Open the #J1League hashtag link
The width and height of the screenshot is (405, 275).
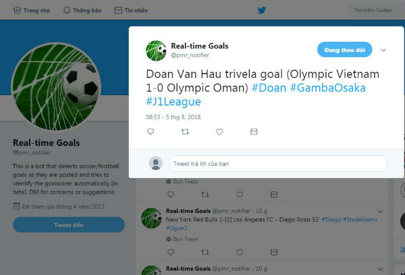[x=173, y=101]
